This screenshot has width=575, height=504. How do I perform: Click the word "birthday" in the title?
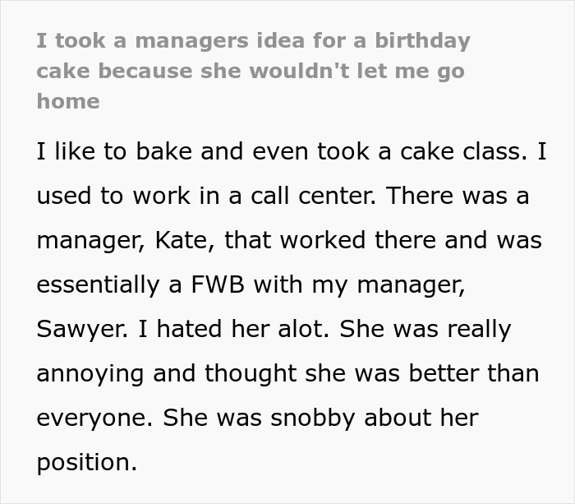click(423, 40)
